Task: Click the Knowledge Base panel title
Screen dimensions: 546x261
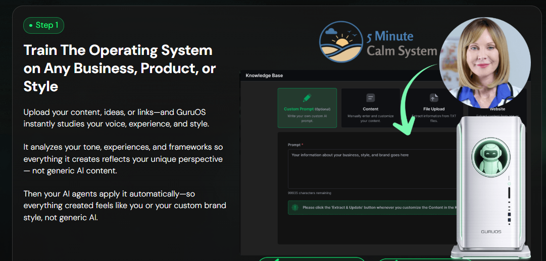Action: coord(264,76)
